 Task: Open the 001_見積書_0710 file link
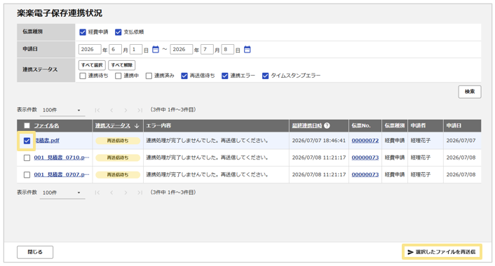click(62, 157)
